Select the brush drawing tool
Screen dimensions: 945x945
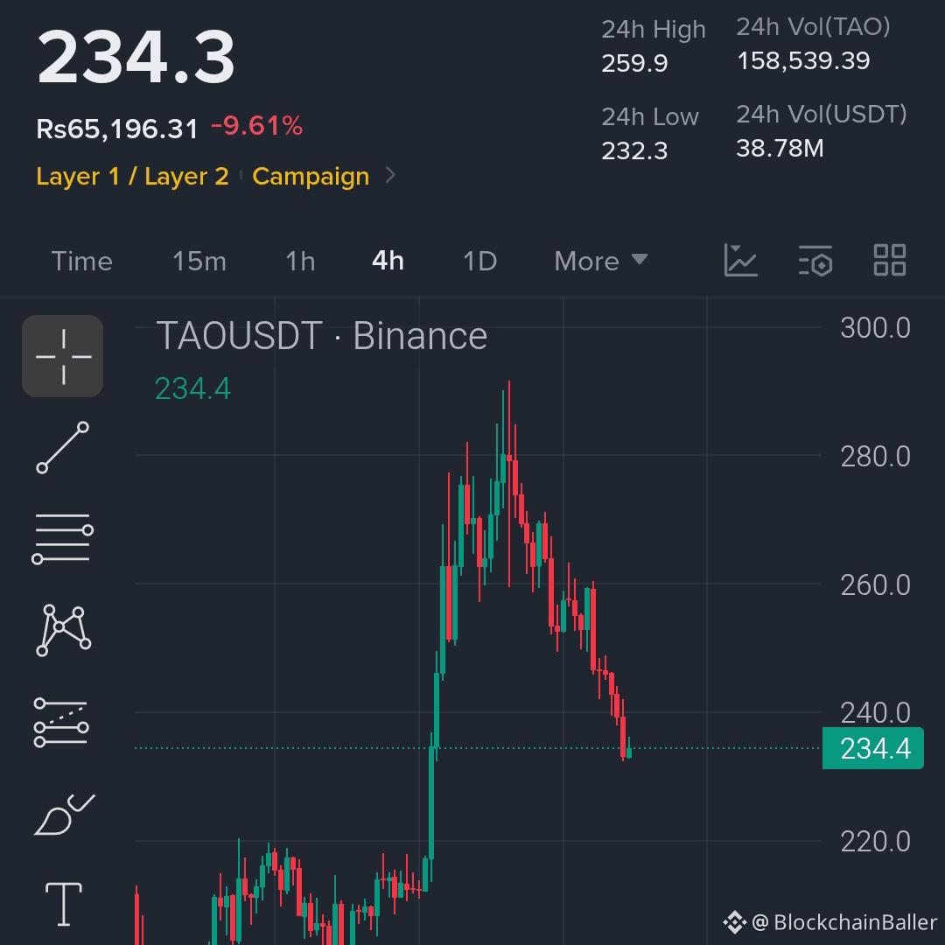pyautogui.click(x=64, y=815)
